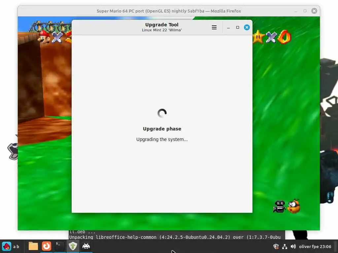Screen dimensions: 338x253
Task: Click the Upgrade Tool title text
Action: 162,25
